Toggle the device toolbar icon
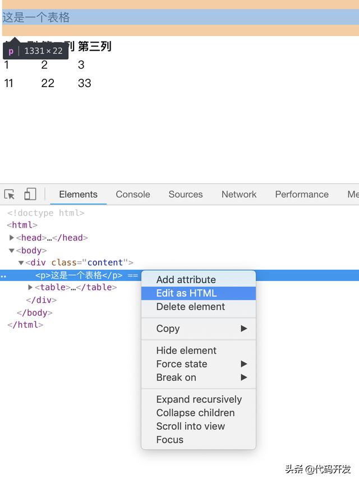359x482 pixels. tap(30, 194)
